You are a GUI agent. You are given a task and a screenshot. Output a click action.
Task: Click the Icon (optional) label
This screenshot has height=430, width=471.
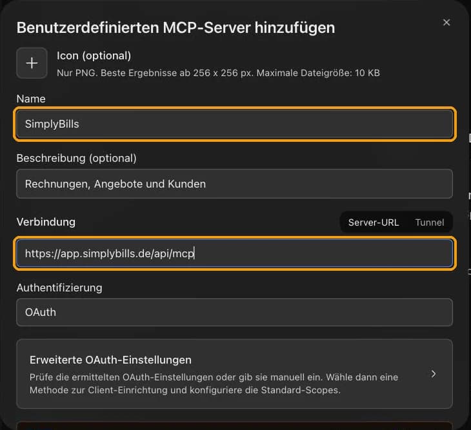click(x=94, y=56)
